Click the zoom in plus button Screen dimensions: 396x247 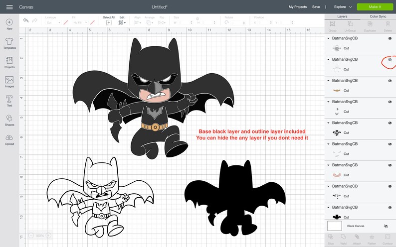(x=48, y=236)
